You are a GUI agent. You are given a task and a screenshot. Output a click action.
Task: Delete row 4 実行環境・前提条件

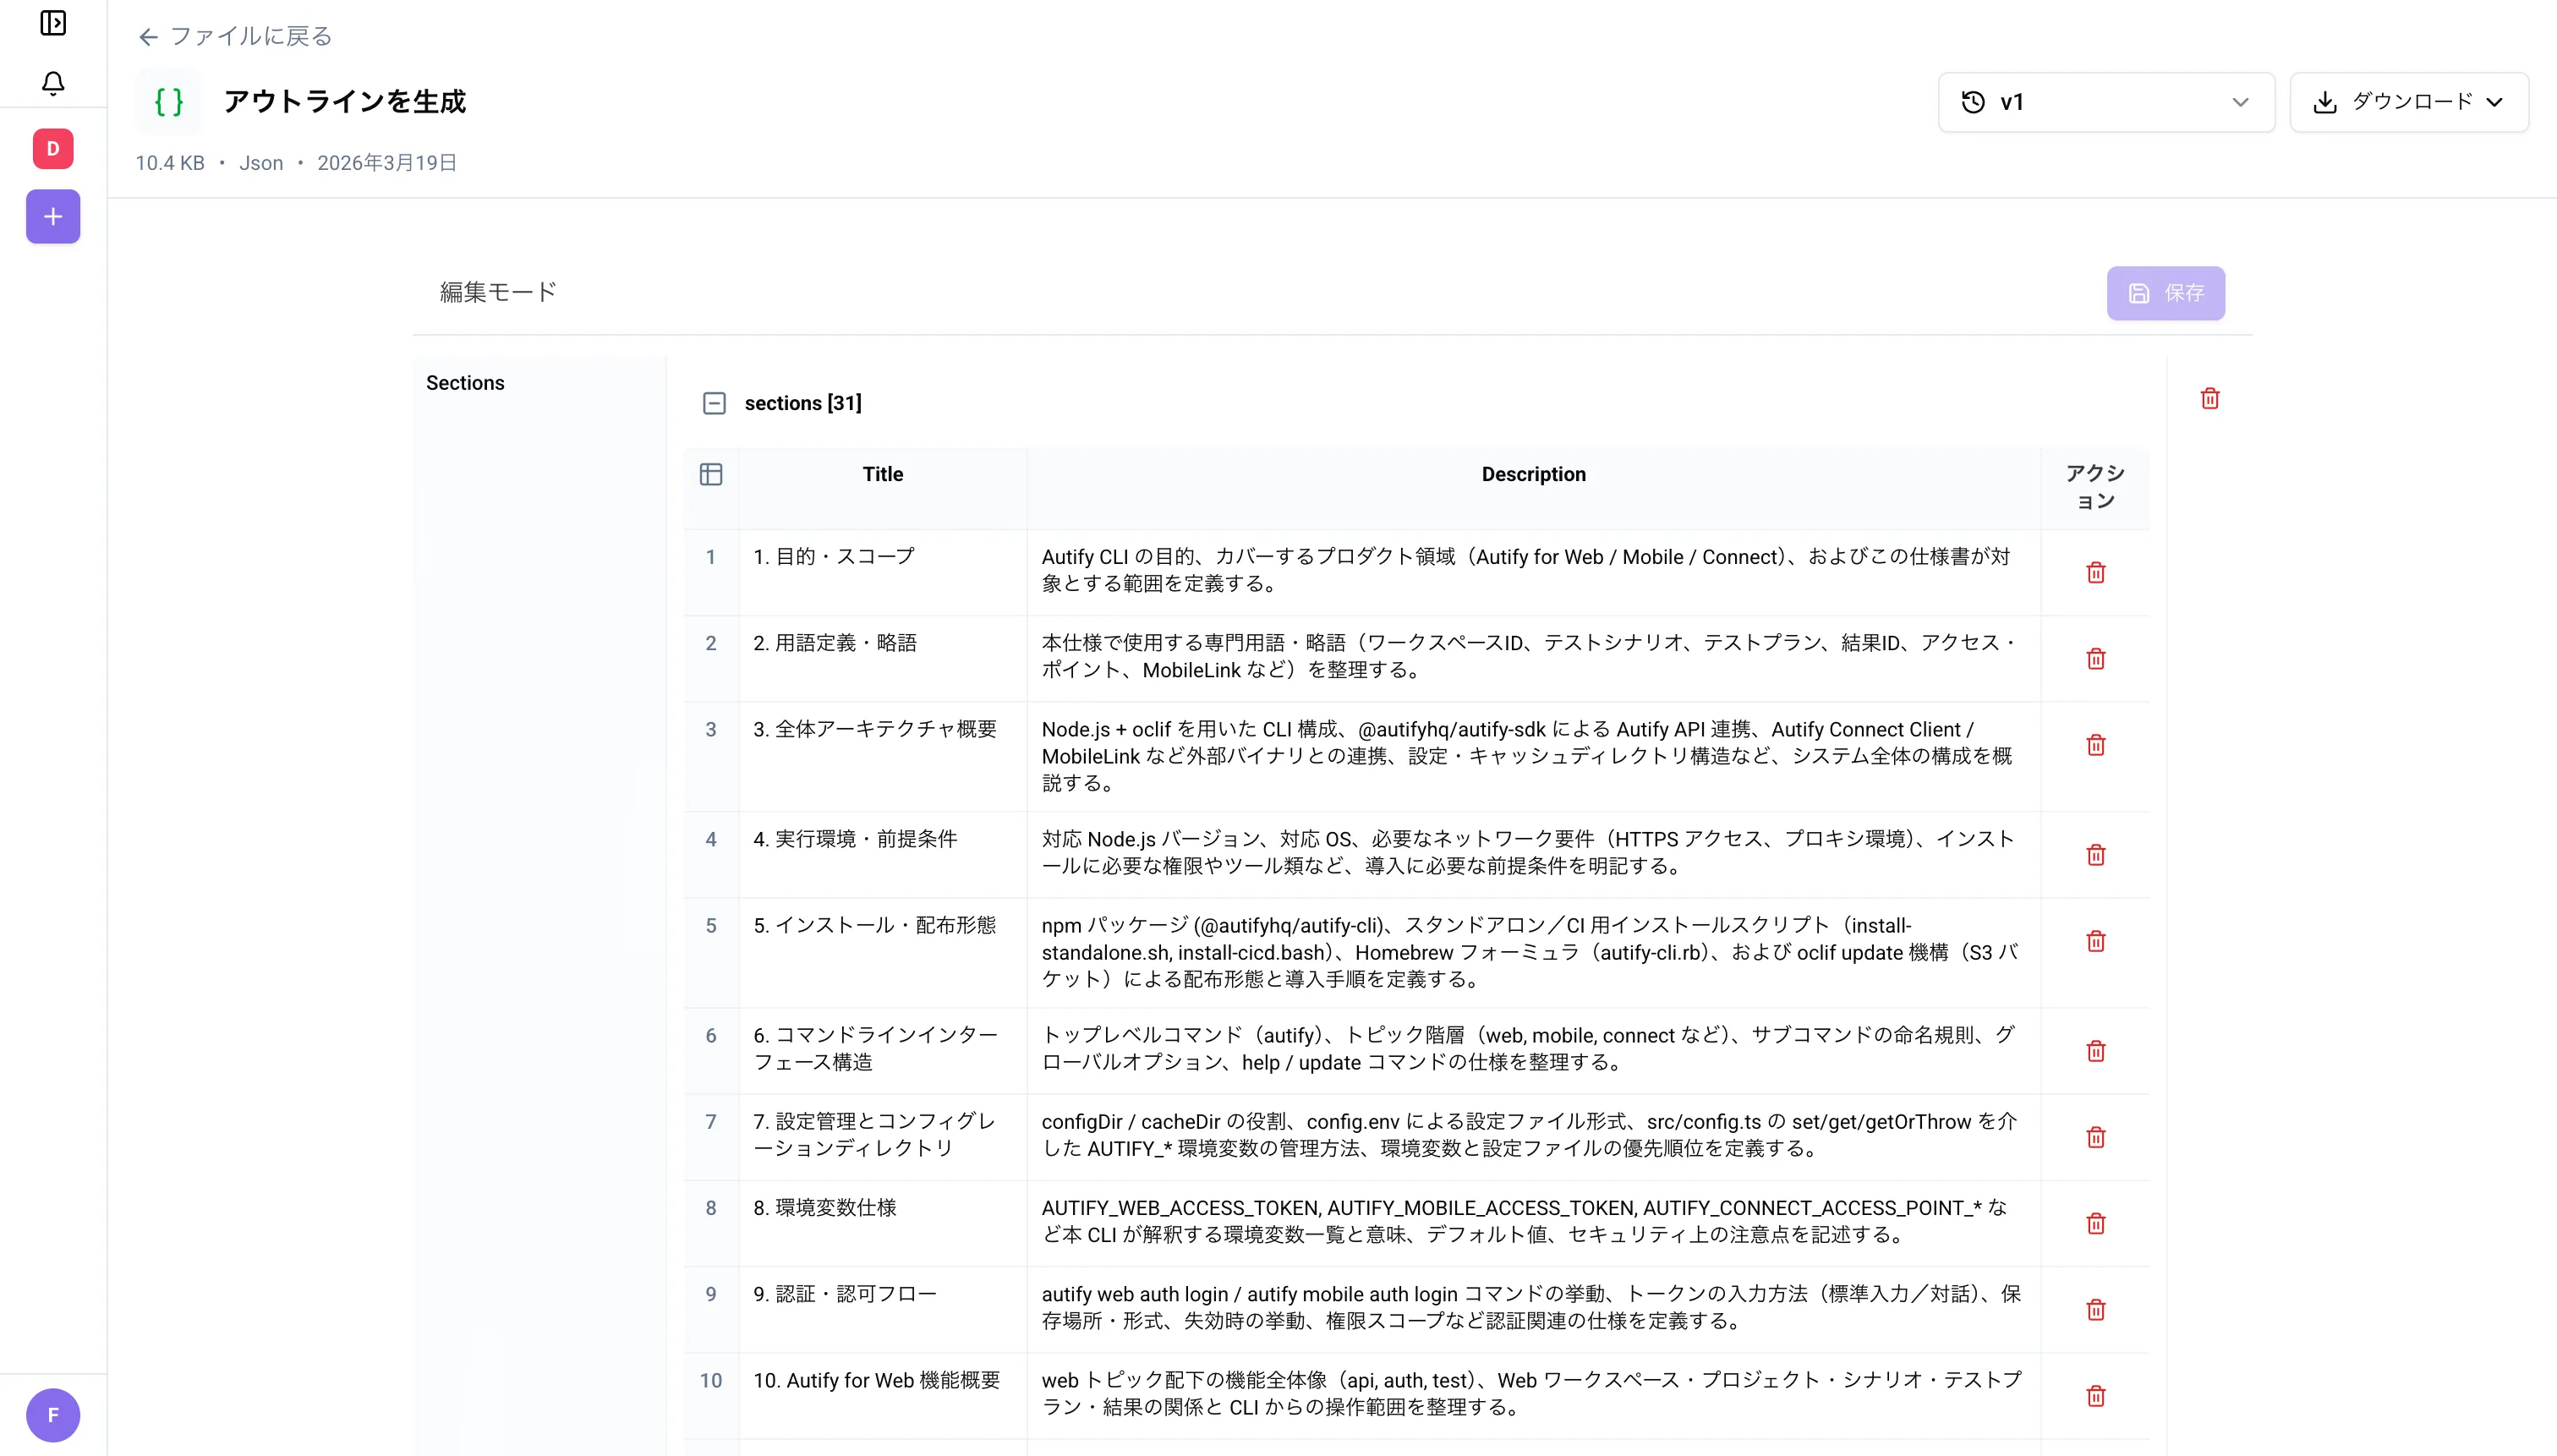pos(2096,855)
